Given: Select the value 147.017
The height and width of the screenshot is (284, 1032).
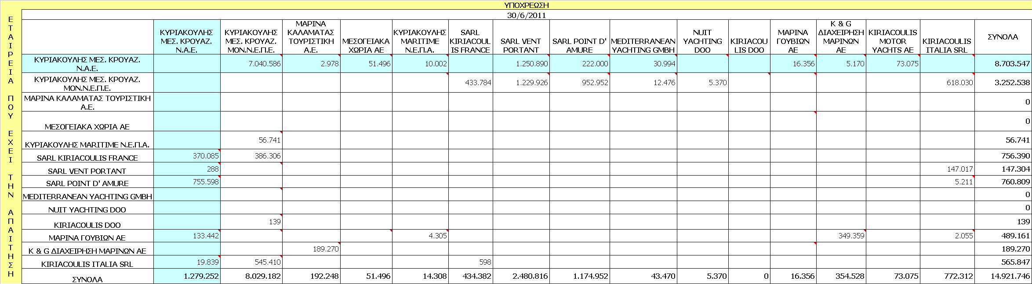Looking at the screenshot, I should [947, 169].
